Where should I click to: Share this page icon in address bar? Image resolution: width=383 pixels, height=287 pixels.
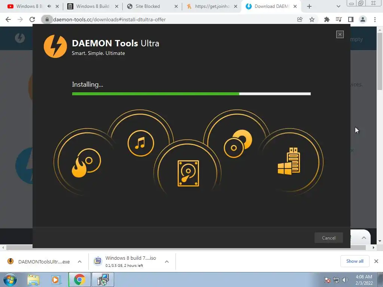300,19
